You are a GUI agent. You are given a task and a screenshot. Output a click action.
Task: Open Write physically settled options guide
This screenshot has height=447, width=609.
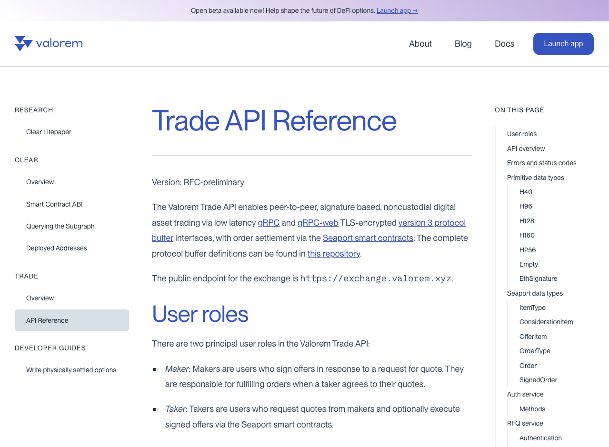click(x=71, y=370)
